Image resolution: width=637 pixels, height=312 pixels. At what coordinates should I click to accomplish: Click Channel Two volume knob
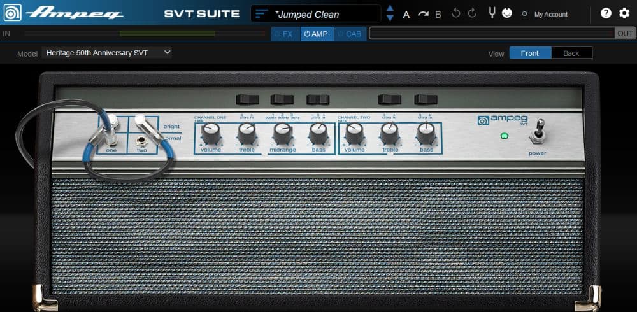pyautogui.click(x=355, y=133)
